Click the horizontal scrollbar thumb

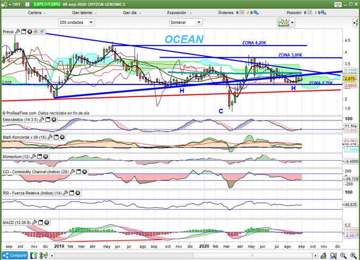253,255
